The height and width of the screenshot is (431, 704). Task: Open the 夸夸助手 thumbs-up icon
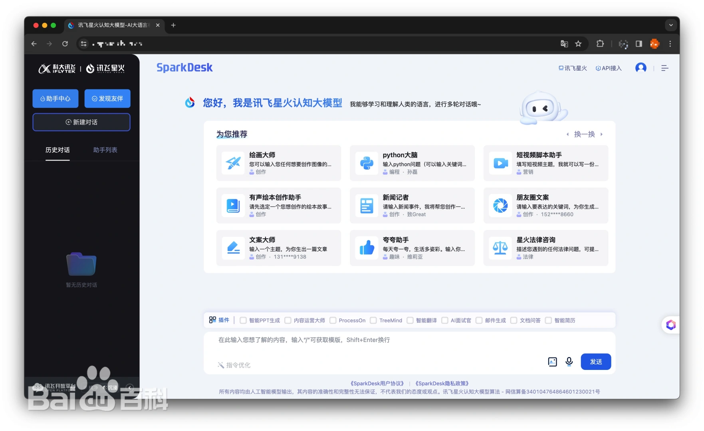(x=367, y=248)
